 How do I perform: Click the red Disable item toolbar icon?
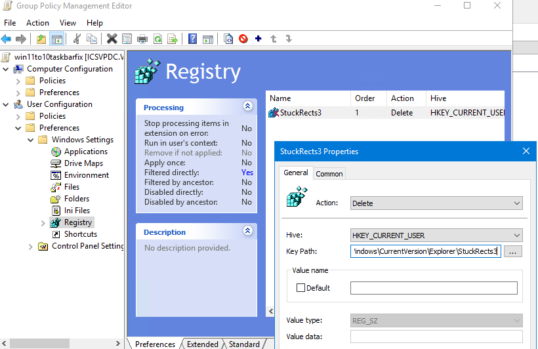tap(243, 39)
